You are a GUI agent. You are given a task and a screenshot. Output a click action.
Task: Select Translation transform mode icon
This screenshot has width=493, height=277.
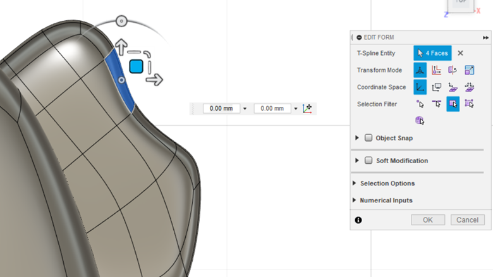coord(436,70)
